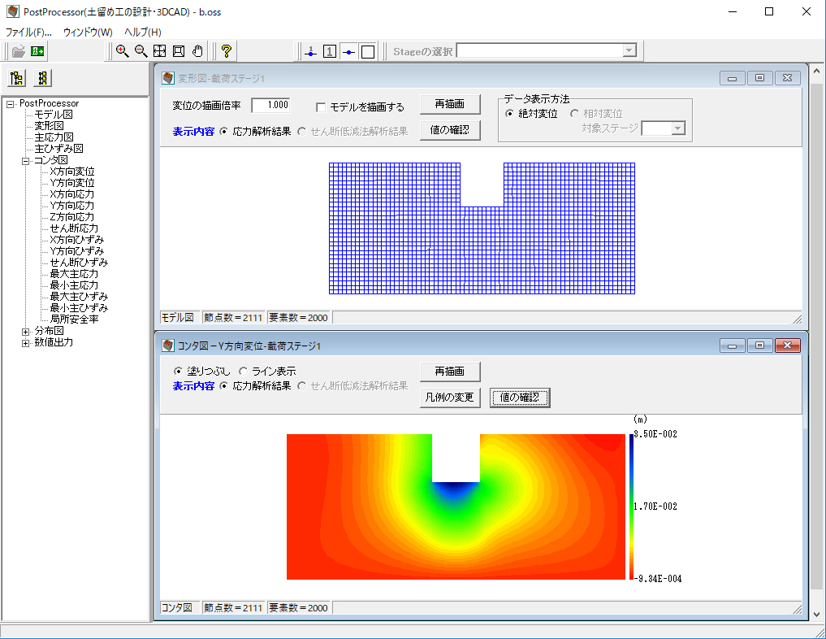This screenshot has height=639, width=826.
Task: Open the Stageの選択 dropdown
Action: (629, 51)
